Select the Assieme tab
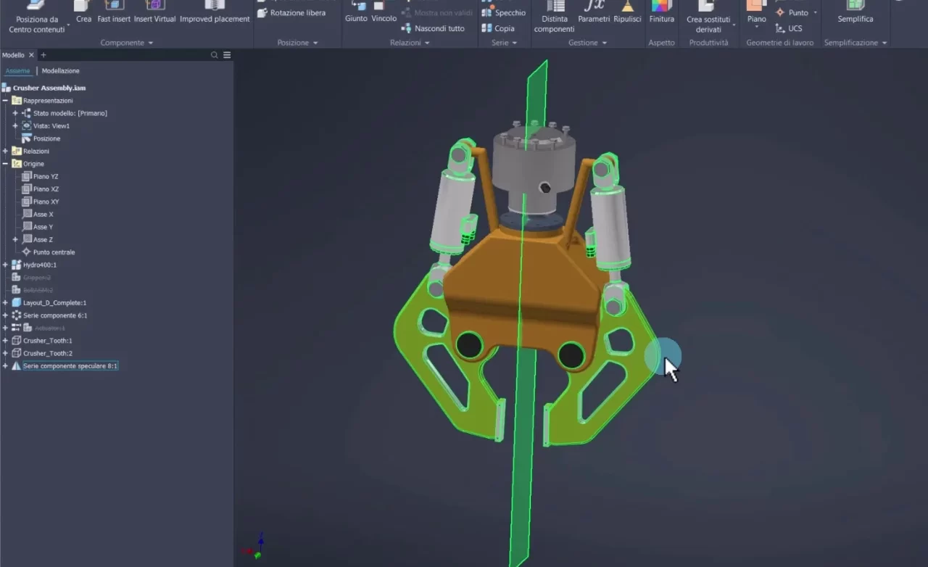 click(x=17, y=70)
